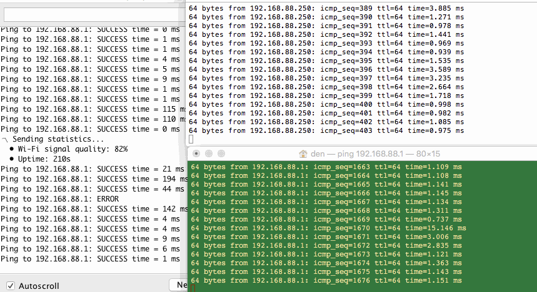The image size is (537, 292).
Task: Click the icmp_seq=1671 line, time=3.006 ms
Action: pyautogui.click(x=326, y=237)
